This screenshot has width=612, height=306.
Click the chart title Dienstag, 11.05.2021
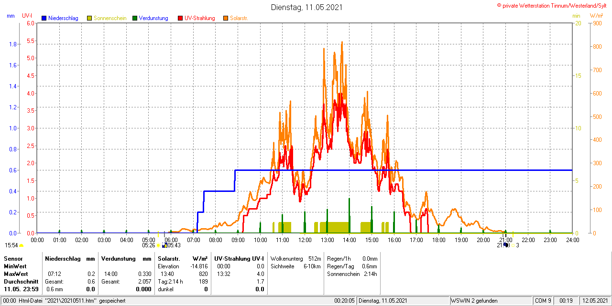[306, 7]
